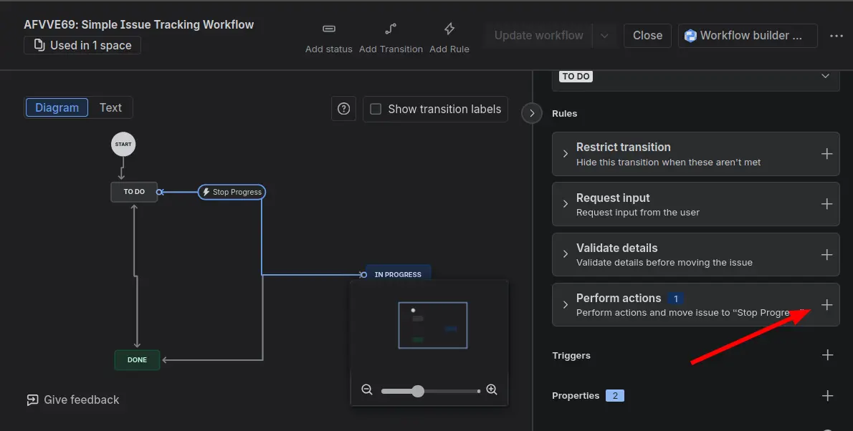Image resolution: width=853 pixels, height=431 pixels.
Task: Expand the Perform actions rule
Action: (566, 305)
